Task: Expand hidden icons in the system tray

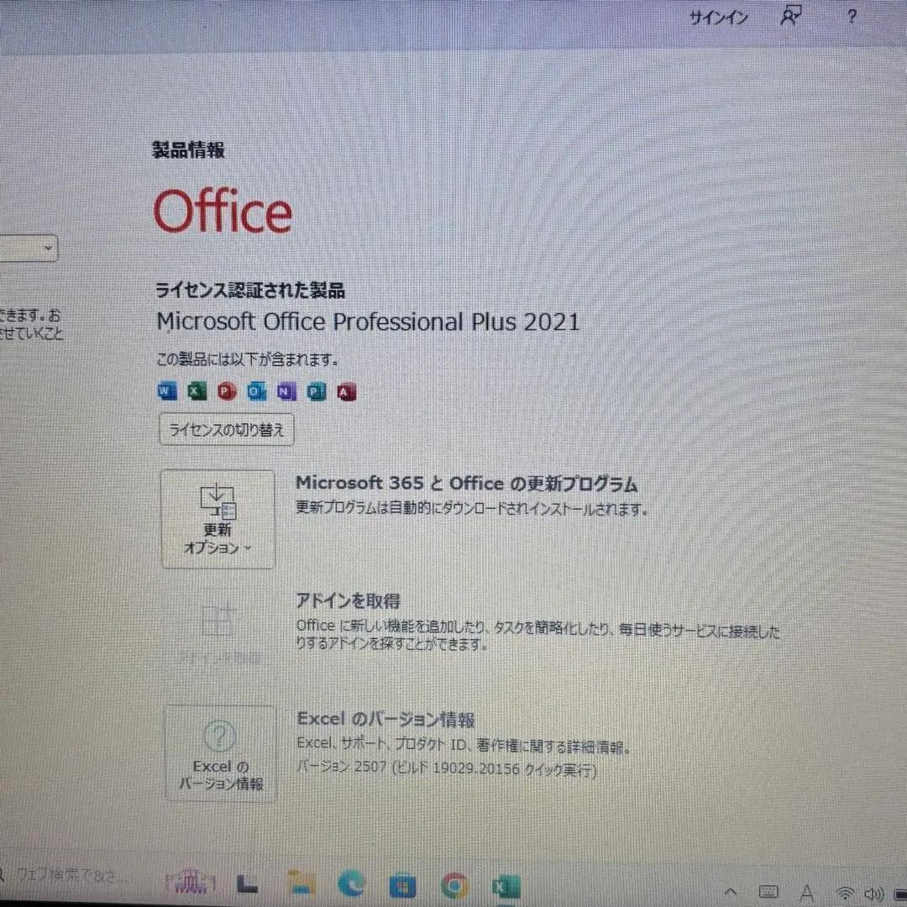Action: point(731,893)
